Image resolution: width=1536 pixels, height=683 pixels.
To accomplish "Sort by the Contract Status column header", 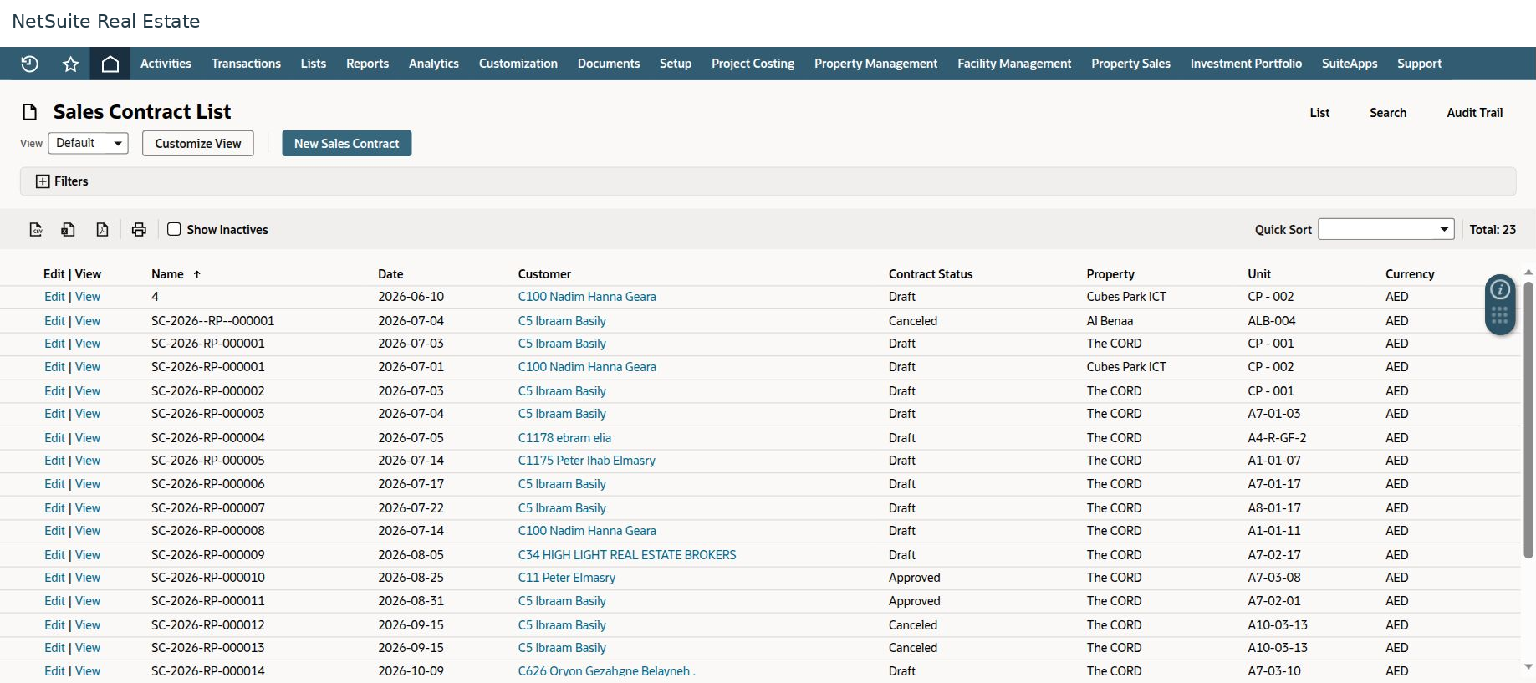I will tap(931, 274).
